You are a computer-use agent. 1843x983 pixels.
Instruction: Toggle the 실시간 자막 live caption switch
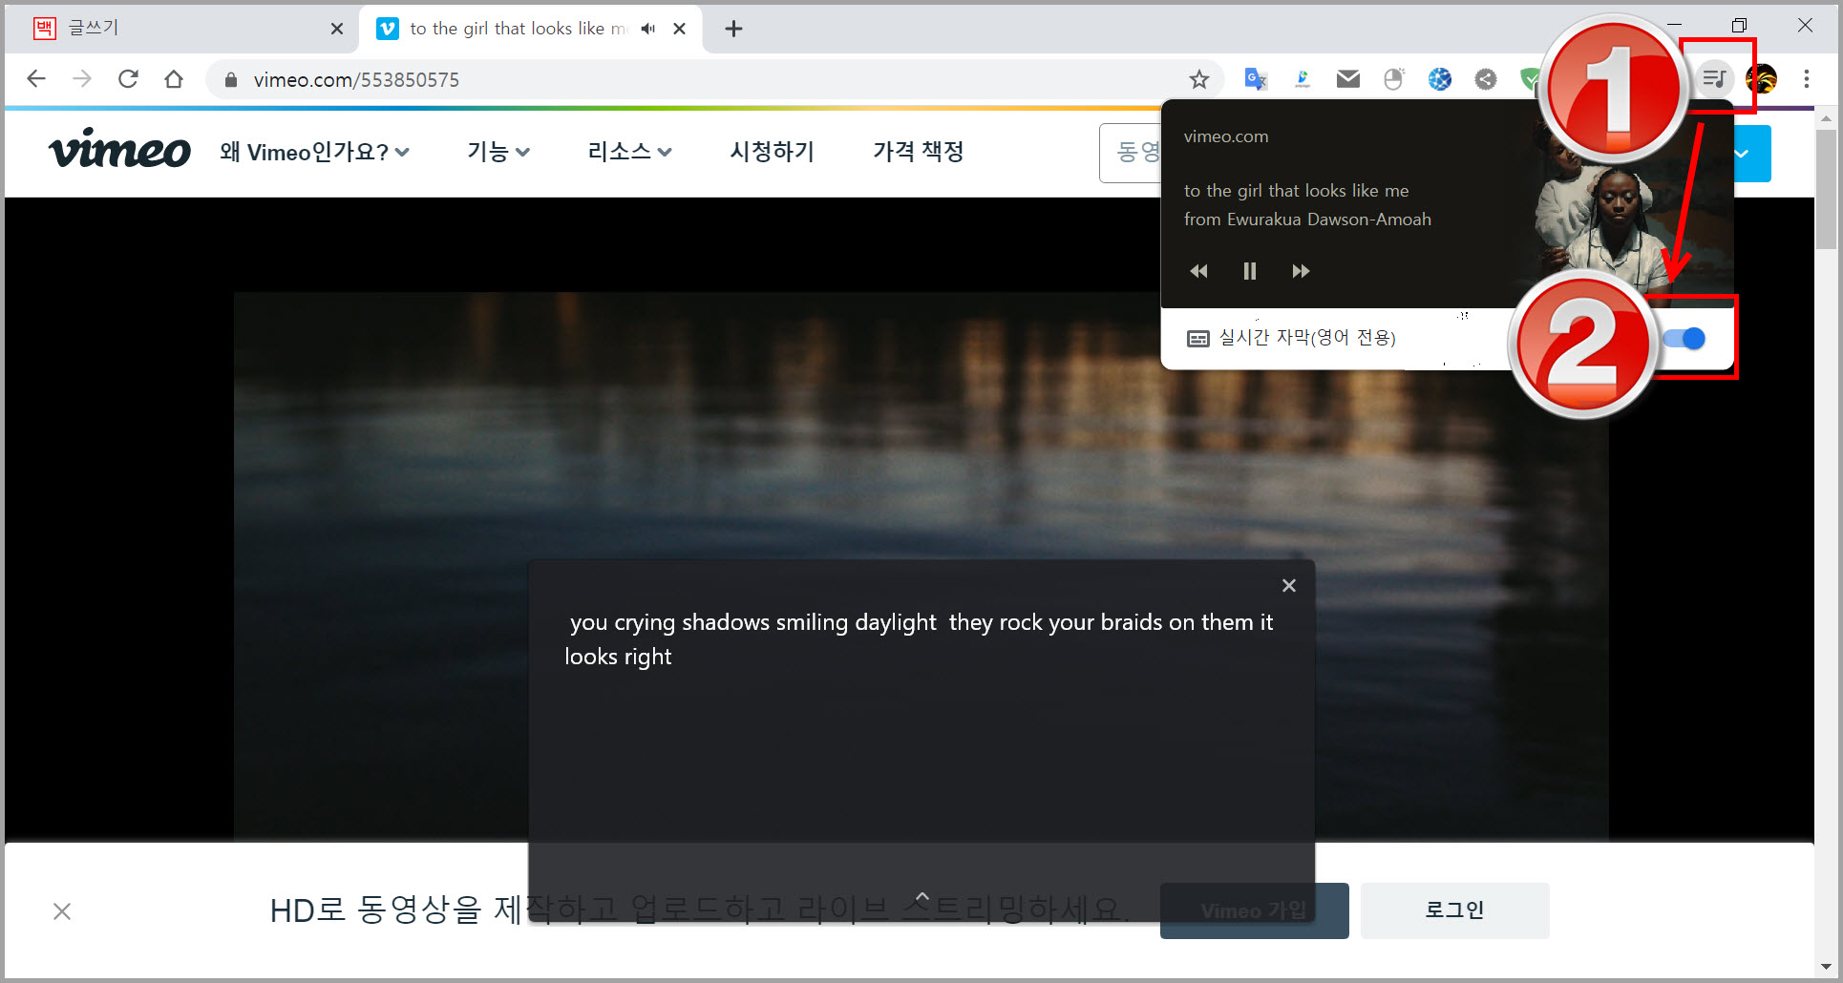pos(1684,338)
